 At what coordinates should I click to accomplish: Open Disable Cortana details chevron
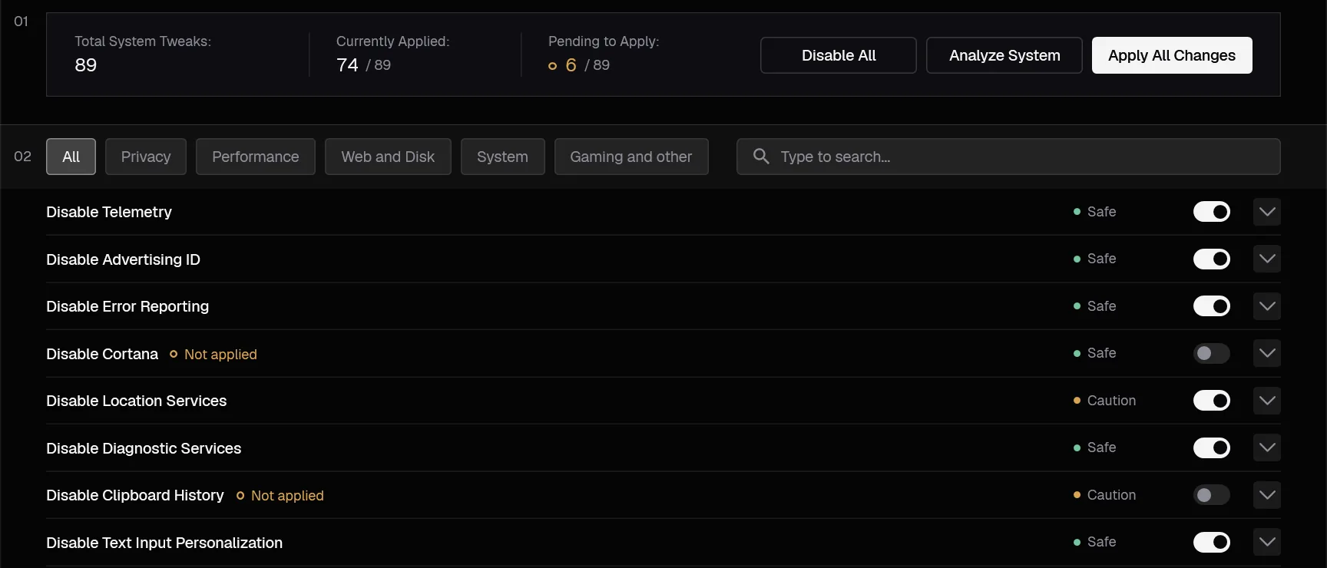coord(1267,353)
